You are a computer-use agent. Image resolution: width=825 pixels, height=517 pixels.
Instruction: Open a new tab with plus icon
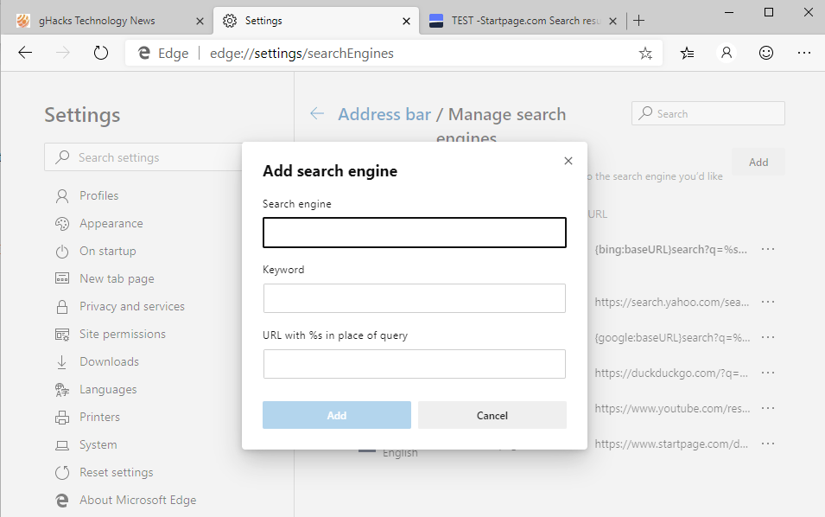pos(638,21)
